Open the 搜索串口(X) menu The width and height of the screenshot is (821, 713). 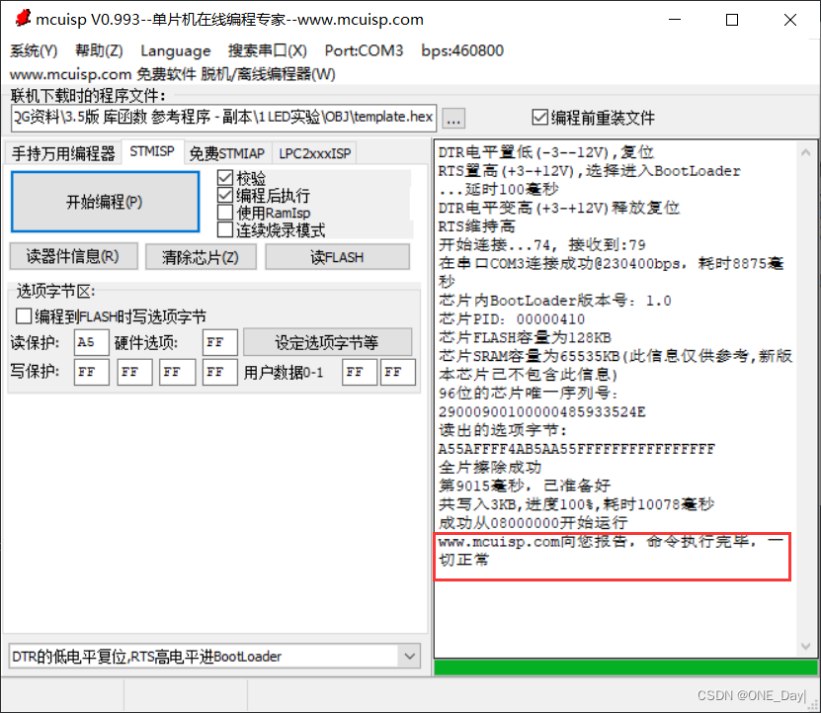267,50
